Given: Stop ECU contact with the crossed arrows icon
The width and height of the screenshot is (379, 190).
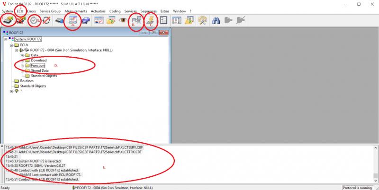Looking at the screenshot, I should point(46,20).
